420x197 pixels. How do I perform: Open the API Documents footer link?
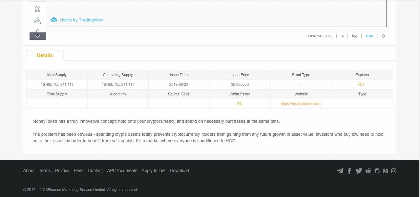pyautogui.click(x=122, y=170)
